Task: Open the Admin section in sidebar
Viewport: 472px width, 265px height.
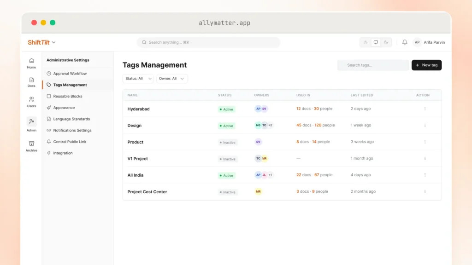Action: pos(31,124)
